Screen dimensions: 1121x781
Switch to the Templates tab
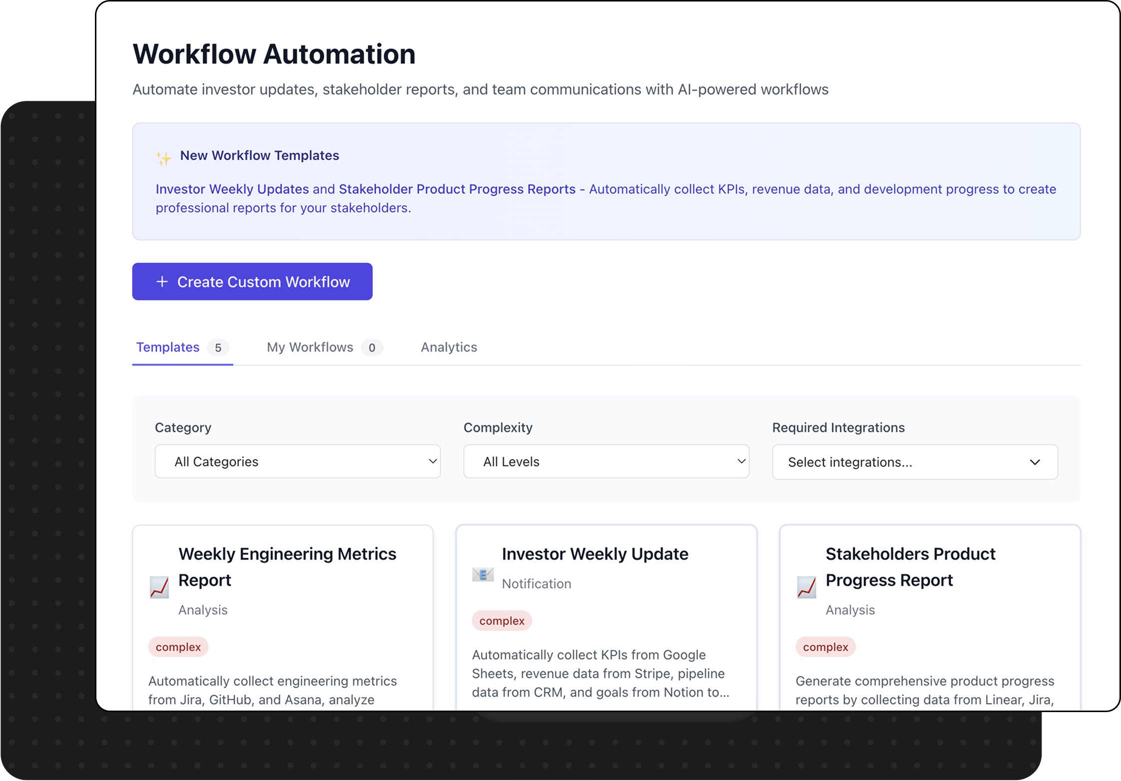pos(168,347)
